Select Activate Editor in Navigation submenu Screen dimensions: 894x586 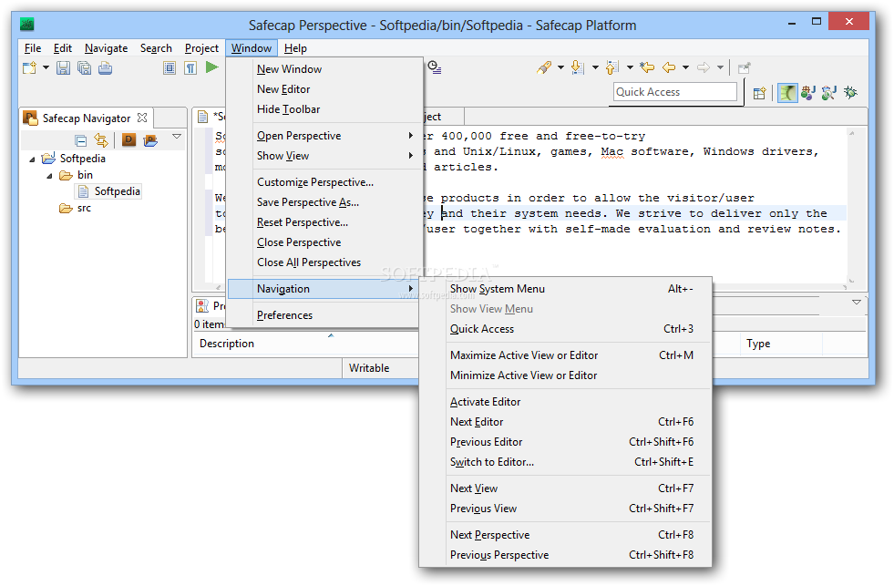click(565, 402)
